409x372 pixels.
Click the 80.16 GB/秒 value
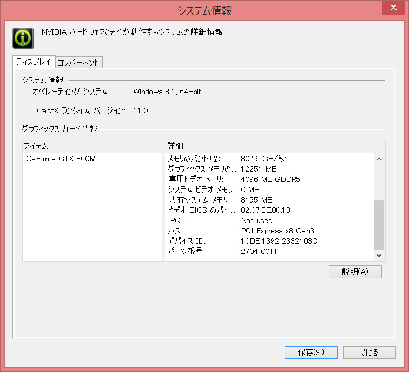263,159
